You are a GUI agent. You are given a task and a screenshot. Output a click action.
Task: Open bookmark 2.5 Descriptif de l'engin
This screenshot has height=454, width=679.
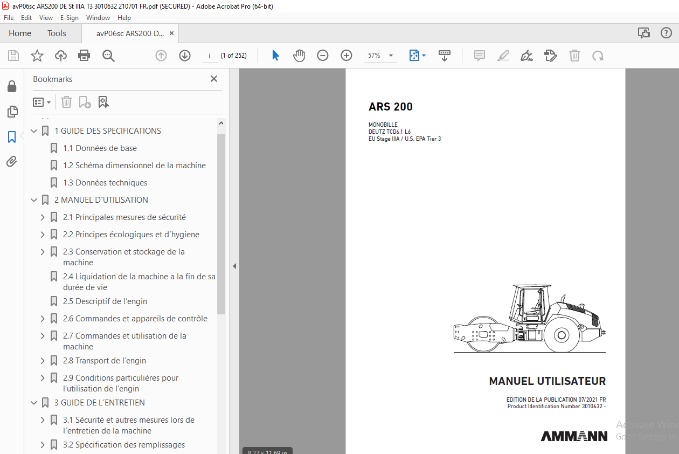(x=105, y=301)
